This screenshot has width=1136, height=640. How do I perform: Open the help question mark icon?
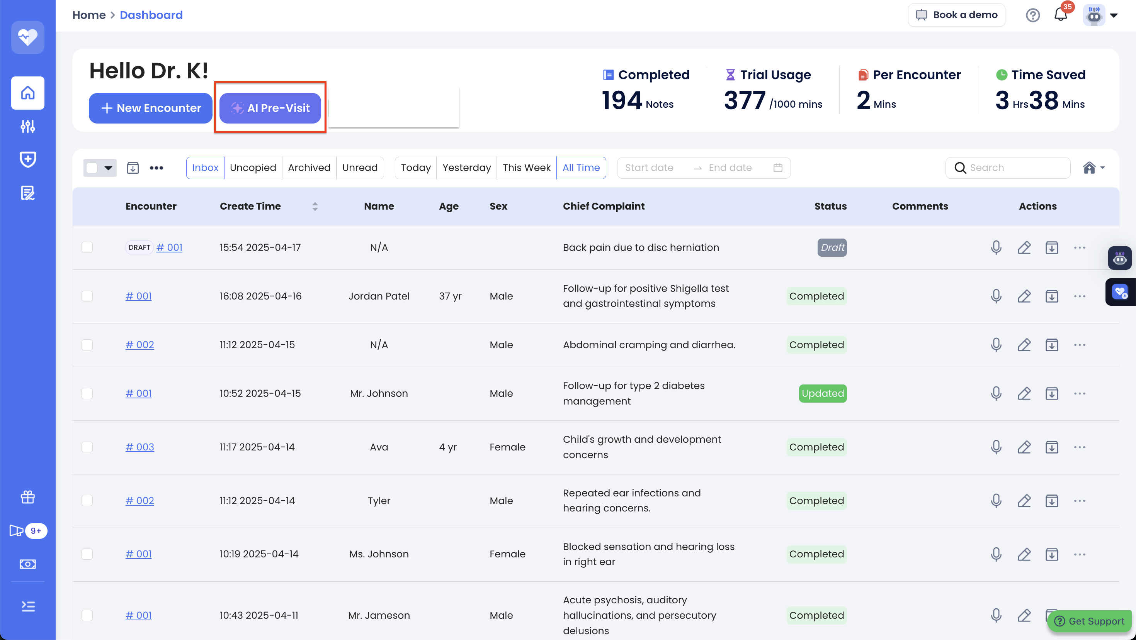[x=1032, y=15]
